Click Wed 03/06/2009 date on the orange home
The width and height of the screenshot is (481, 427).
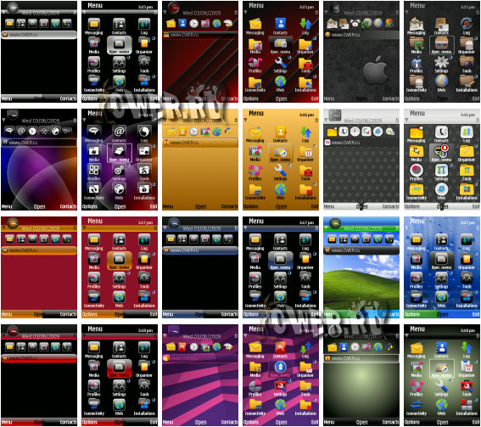pyautogui.click(x=202, y=121)
